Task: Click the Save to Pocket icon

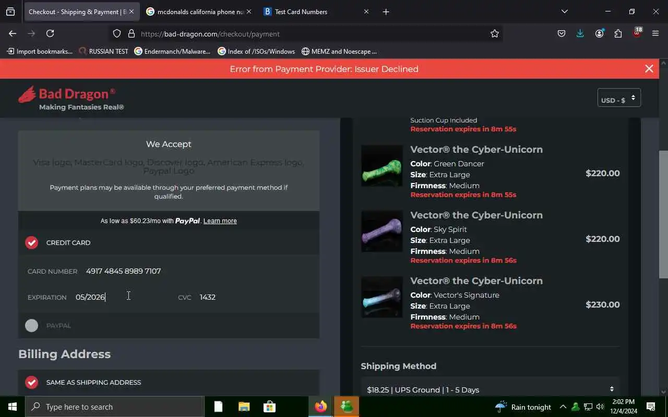Action: [562, 33]
